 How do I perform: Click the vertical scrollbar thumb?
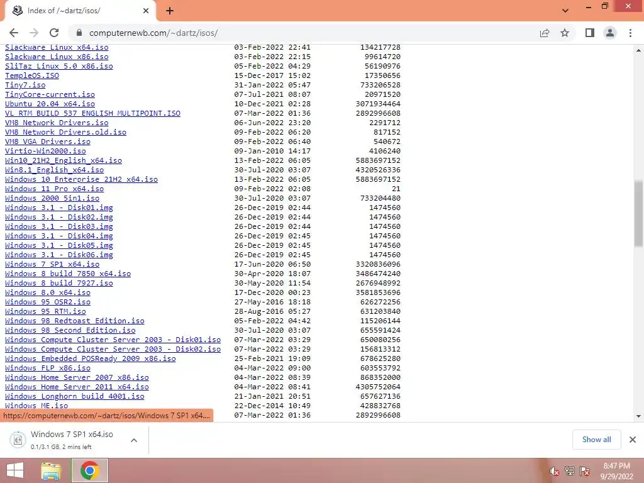click(x=638, y=213)
